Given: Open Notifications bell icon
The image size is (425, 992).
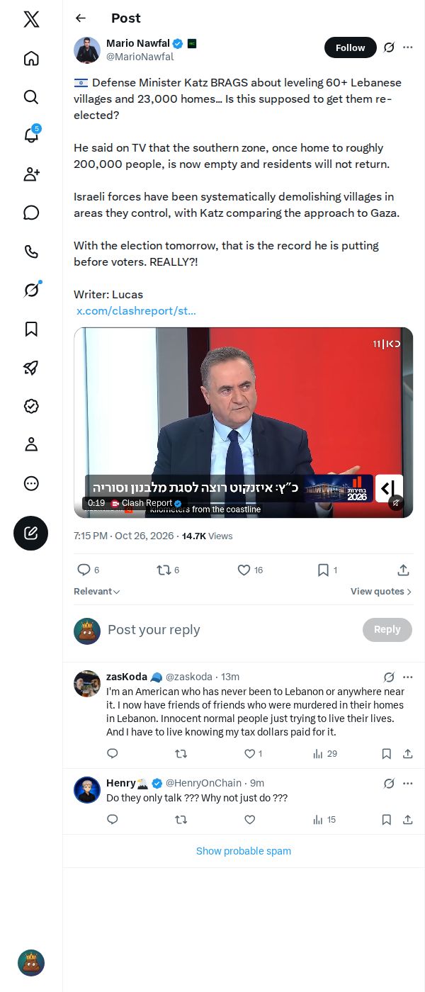Looking at the screenshot, I should pyautogui.click(x=31, y=135).
